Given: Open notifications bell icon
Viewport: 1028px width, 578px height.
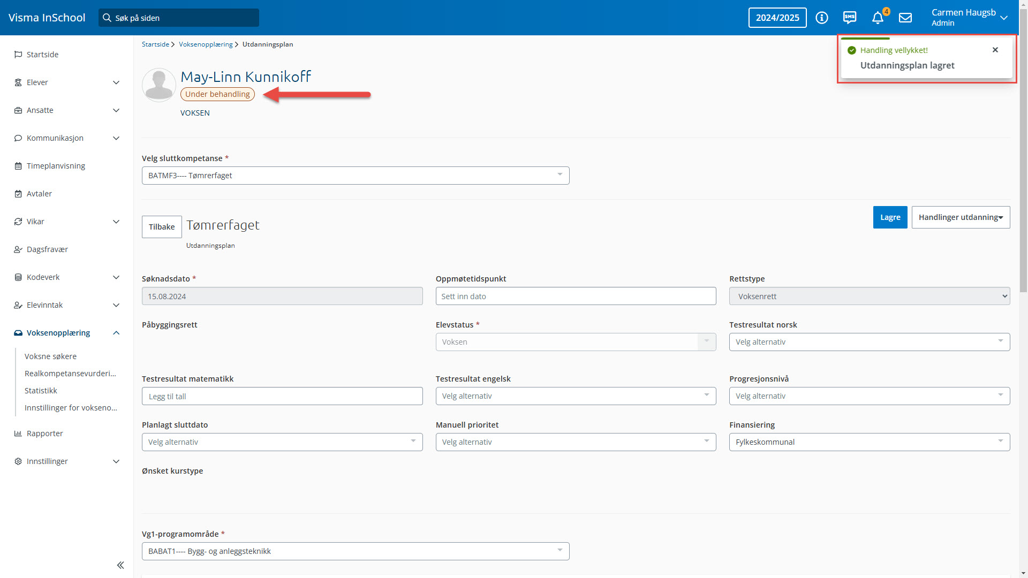Looking at the screenshot, I should click(x=878, y=18).
